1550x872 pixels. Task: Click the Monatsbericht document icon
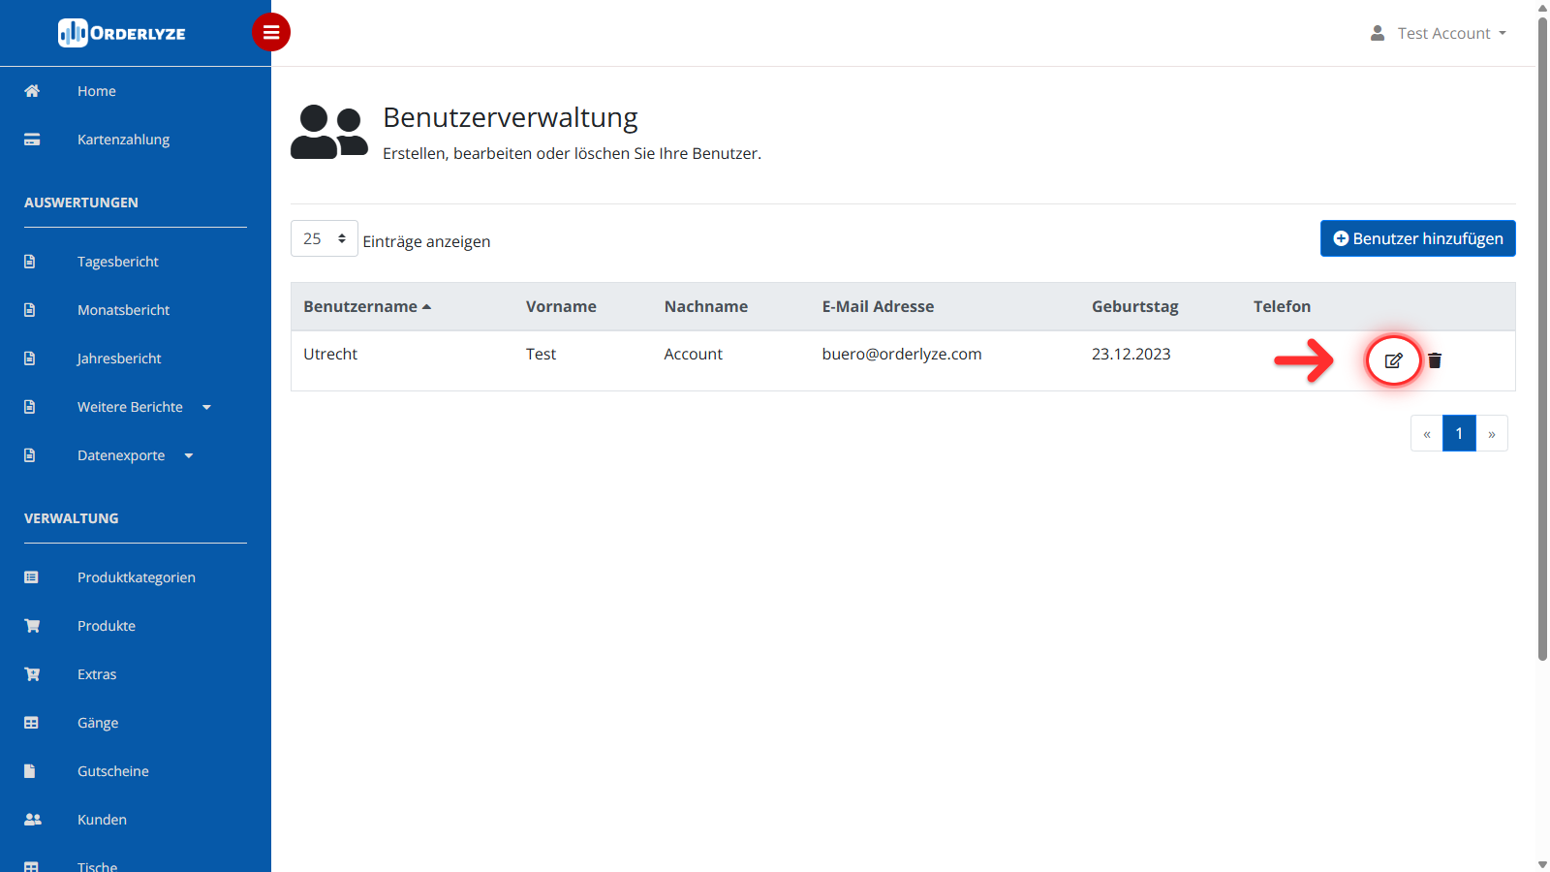pos(30,310)
